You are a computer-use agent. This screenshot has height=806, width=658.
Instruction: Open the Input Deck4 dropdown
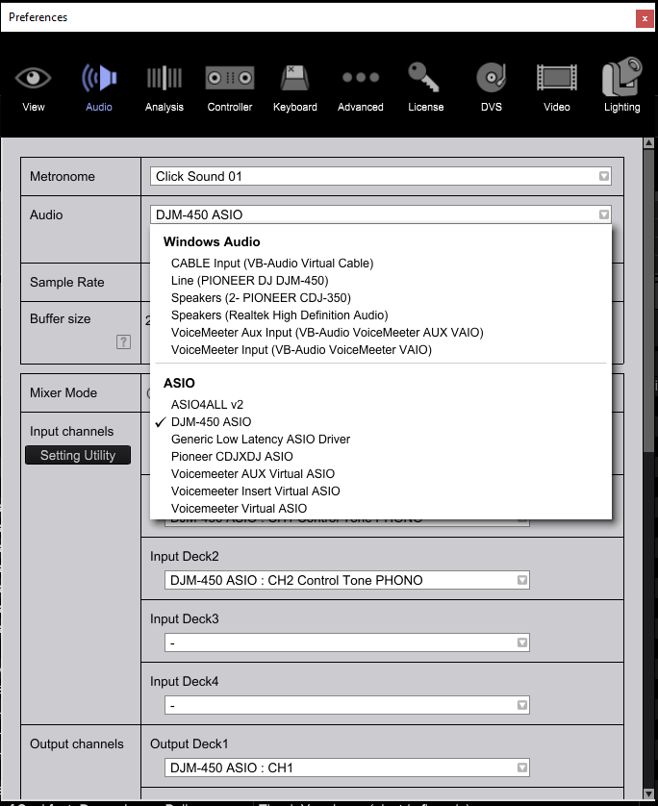point(347,705)
